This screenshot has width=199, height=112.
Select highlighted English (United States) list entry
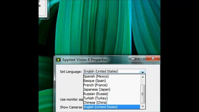click(112, 107)
